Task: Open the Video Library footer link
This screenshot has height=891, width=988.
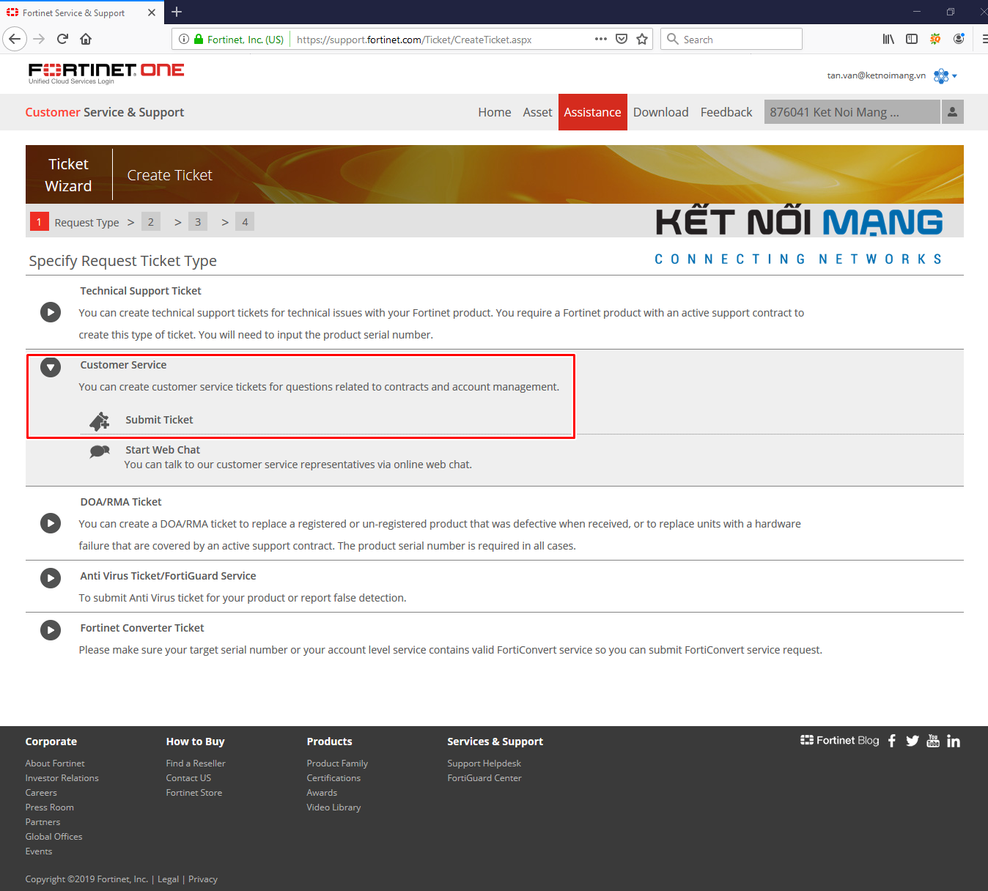Action: 334,807
